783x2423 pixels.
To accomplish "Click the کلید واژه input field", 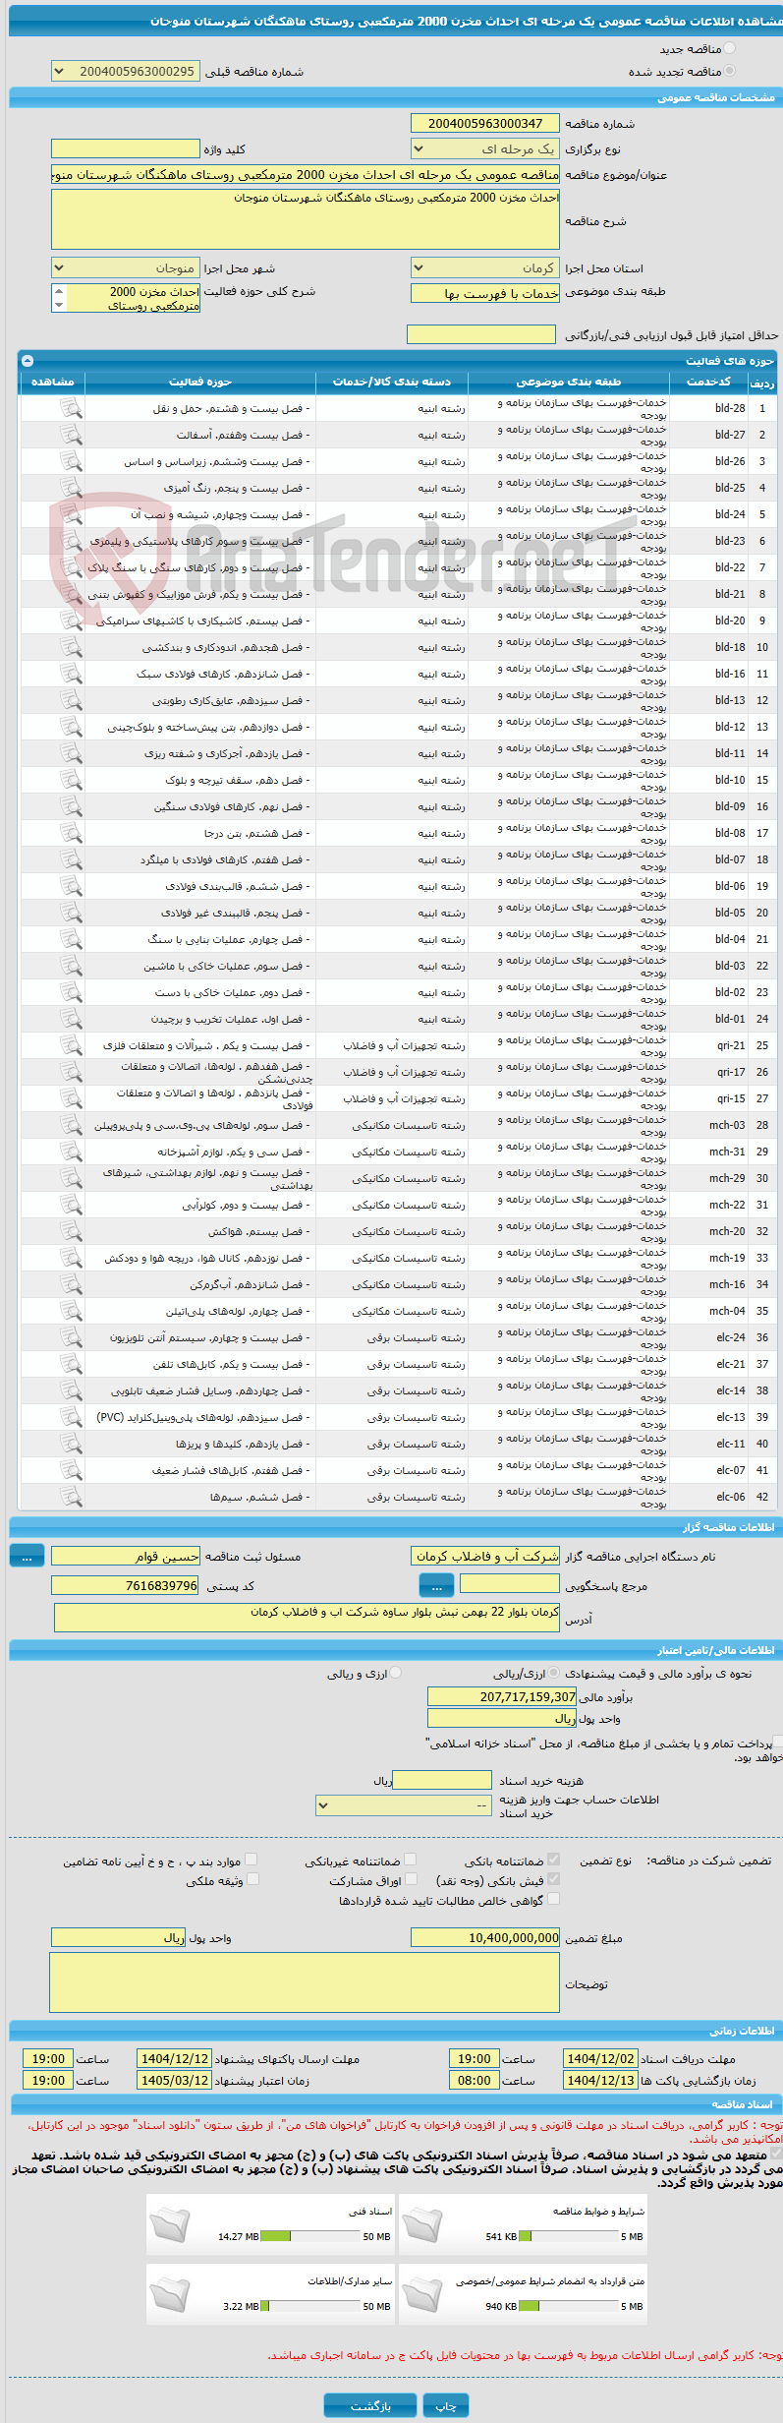I will click(125, 149).
